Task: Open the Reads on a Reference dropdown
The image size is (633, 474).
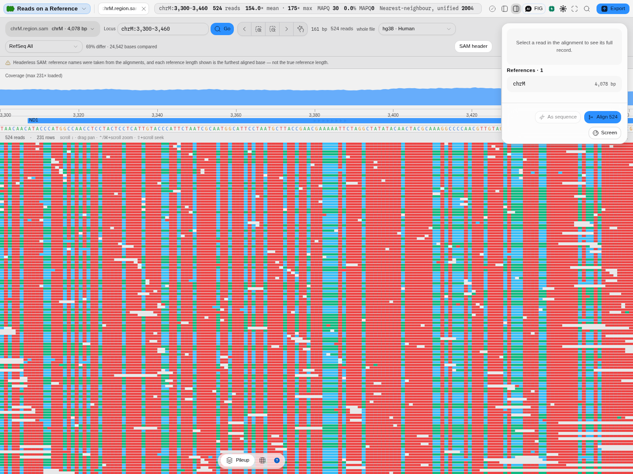Action: click(47, 9)
